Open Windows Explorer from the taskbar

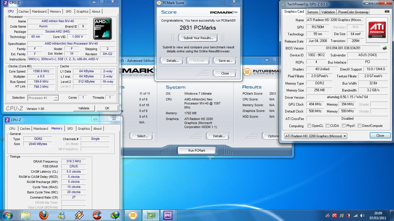pos(26,215)
